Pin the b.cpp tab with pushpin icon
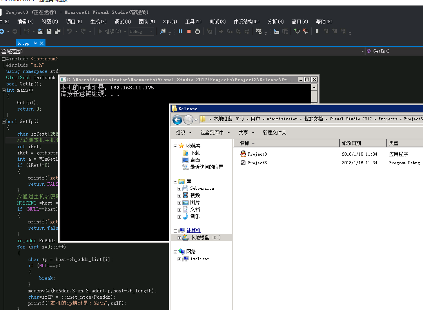The height and width of the screenshot is (310, 423). [x=35, y=43]
